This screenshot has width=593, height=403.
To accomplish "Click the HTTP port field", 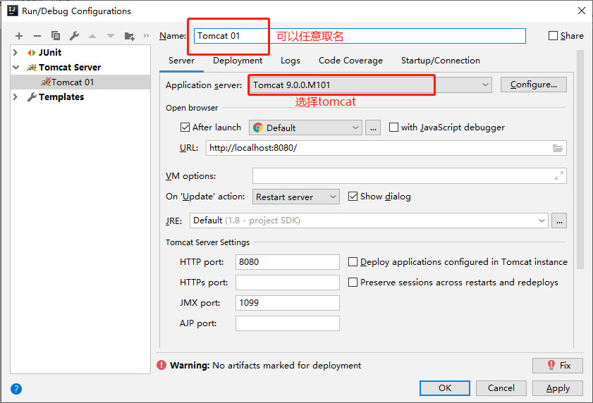I will coord(288,262).
